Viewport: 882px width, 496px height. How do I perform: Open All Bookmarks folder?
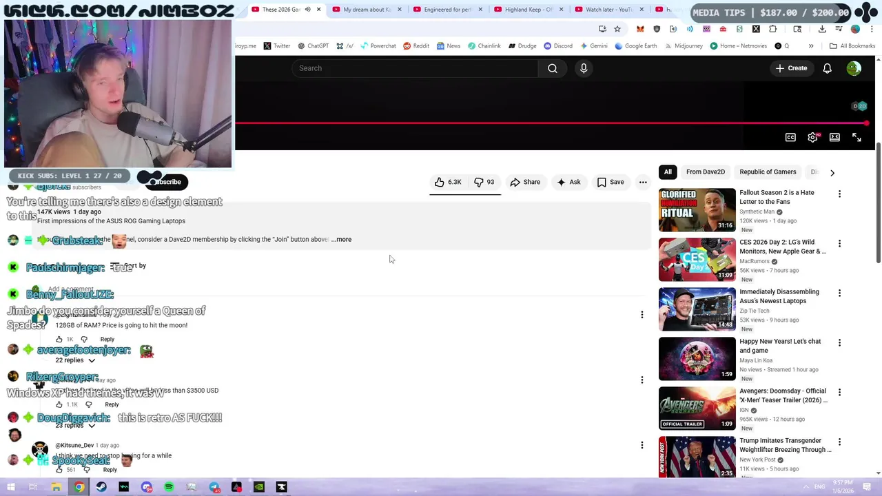[852, 46]
